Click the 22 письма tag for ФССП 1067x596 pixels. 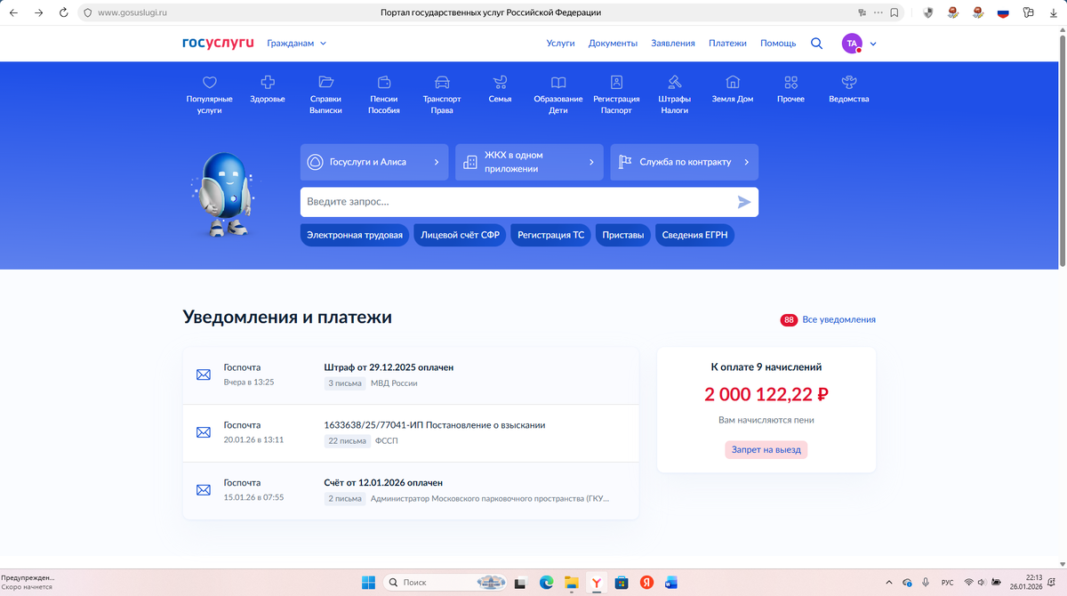(346, 441)
